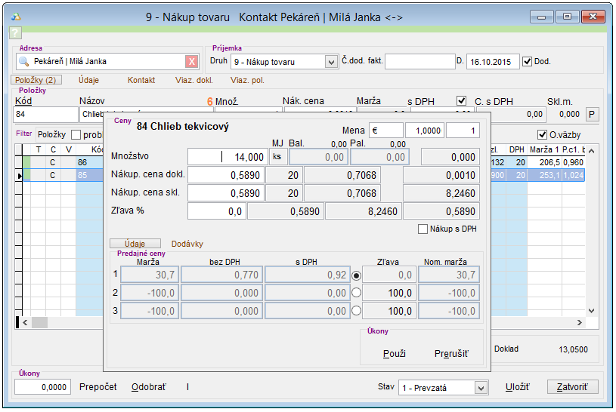This screenshot has height=412, width=616.
Task: Click the green help question mark icon
Action: pyautogui.click(x=15, y=32)
